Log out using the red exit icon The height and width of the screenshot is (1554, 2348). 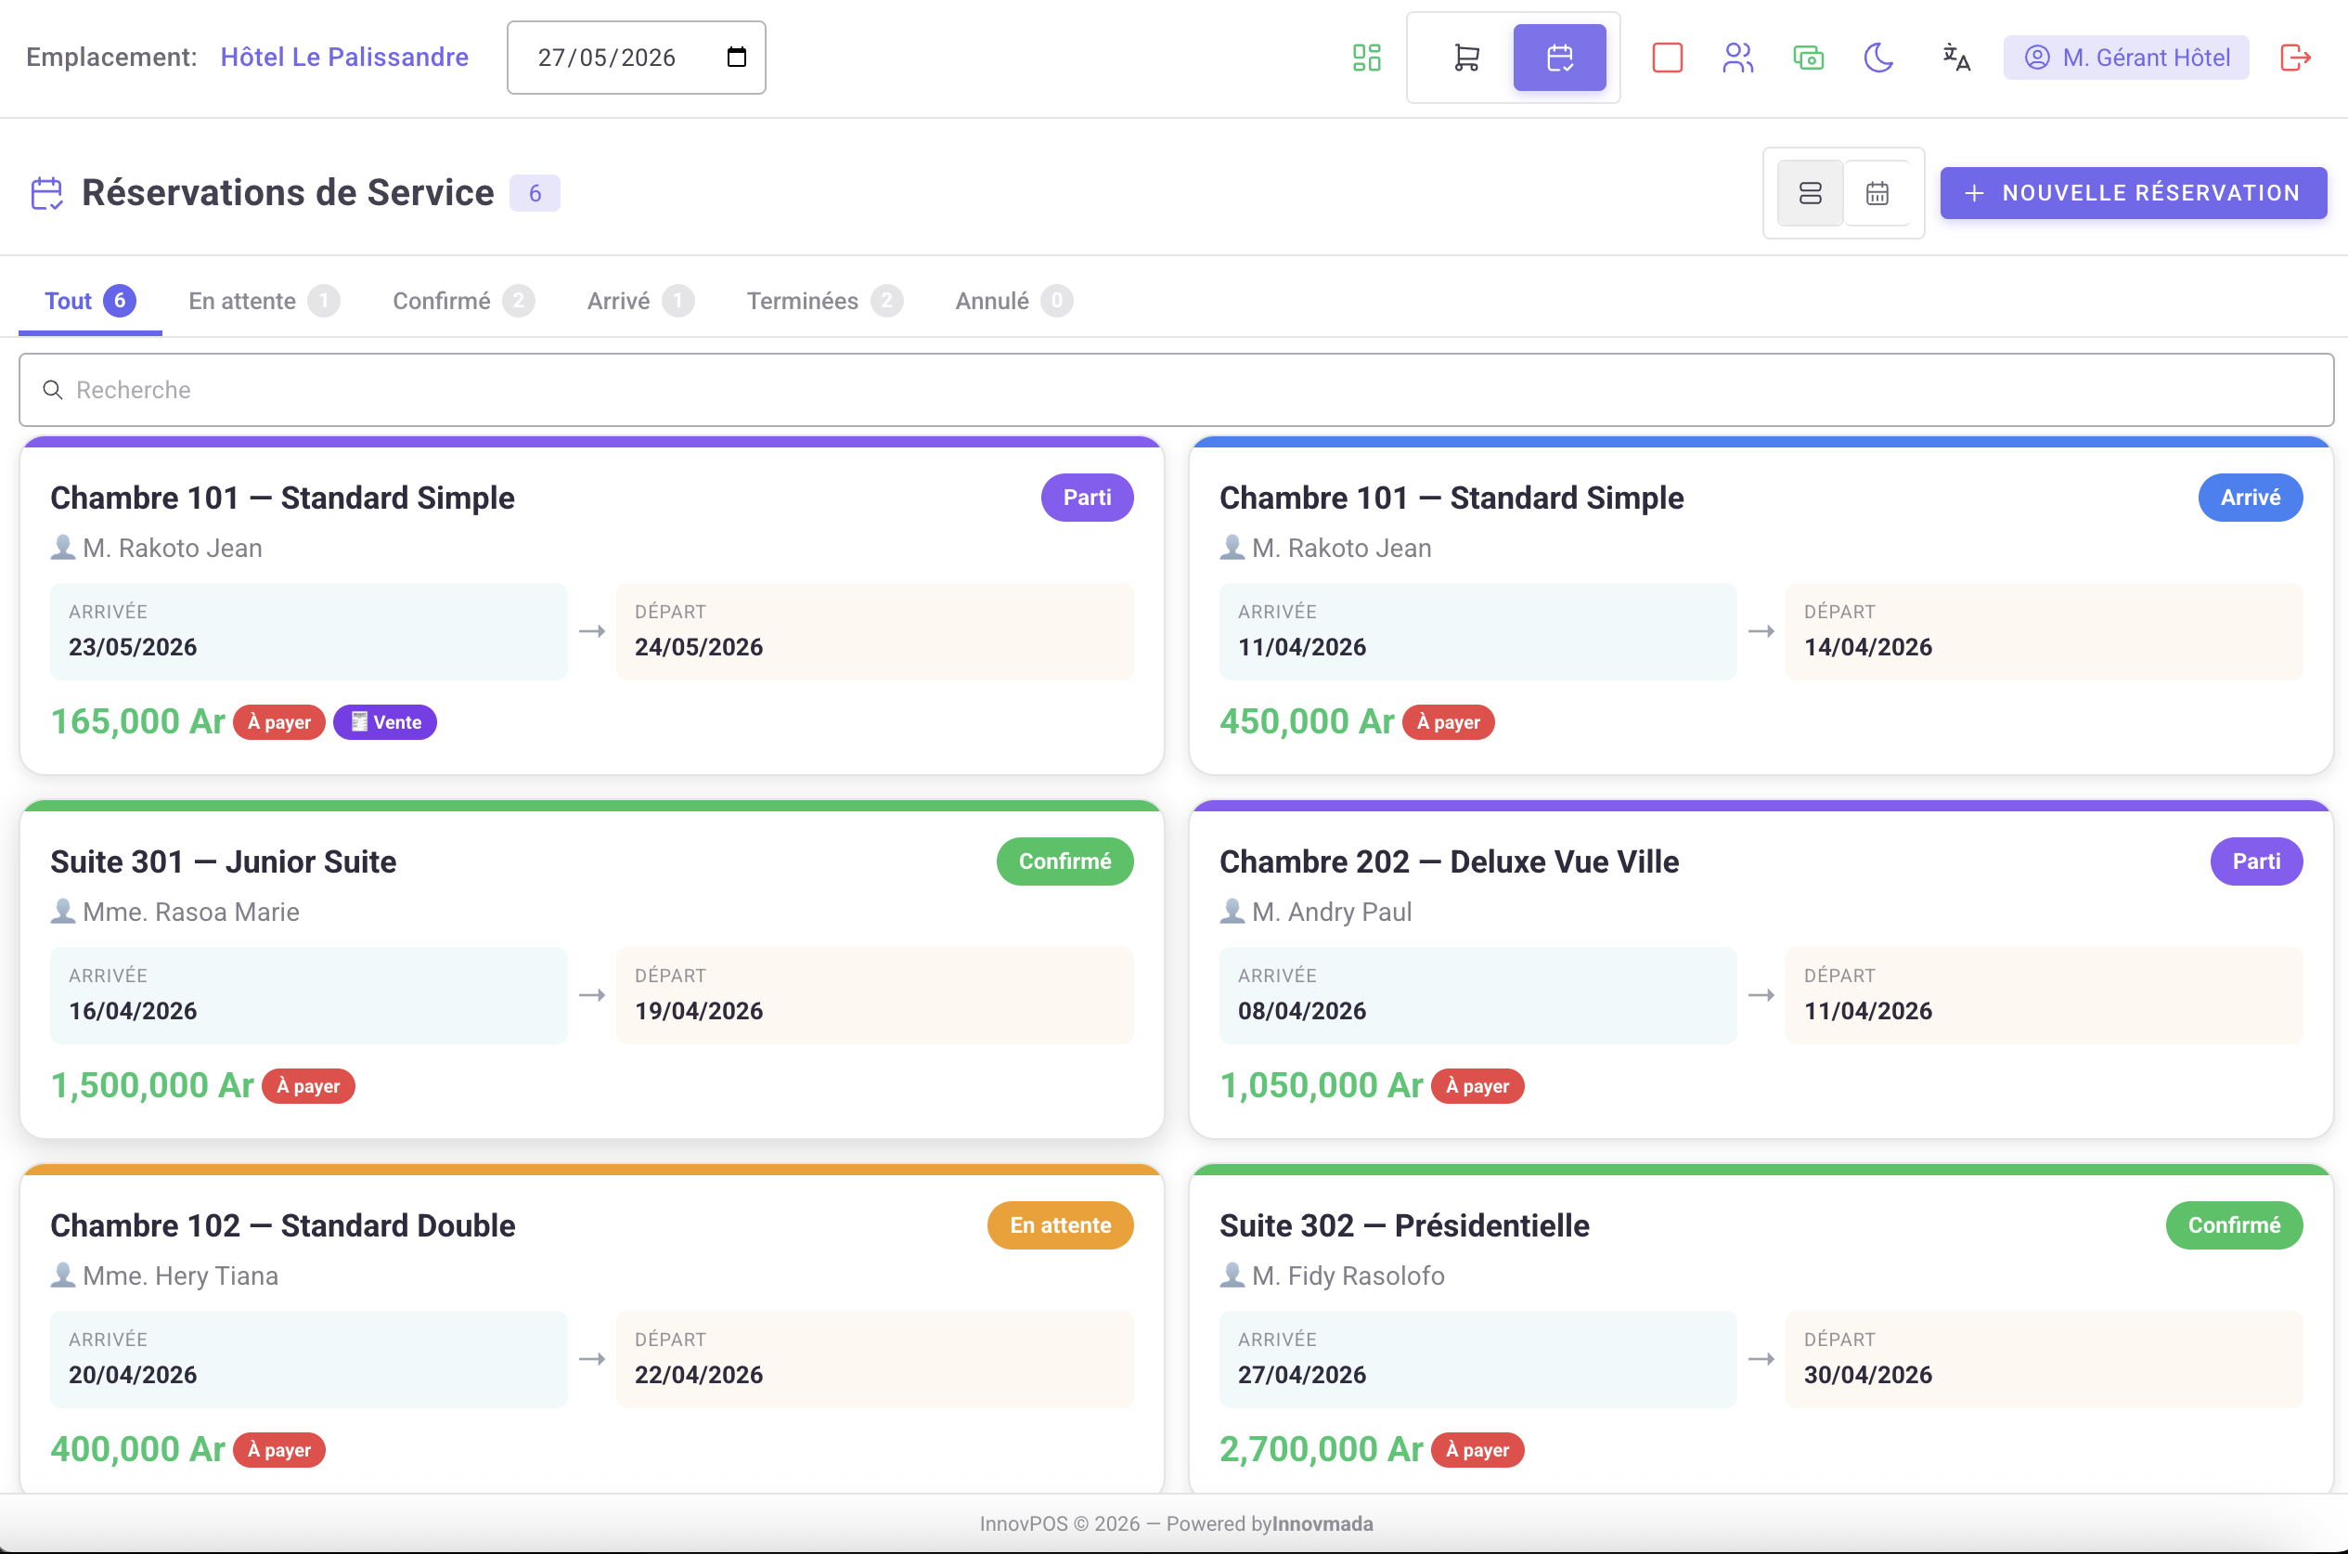(x=2294, y=58)
